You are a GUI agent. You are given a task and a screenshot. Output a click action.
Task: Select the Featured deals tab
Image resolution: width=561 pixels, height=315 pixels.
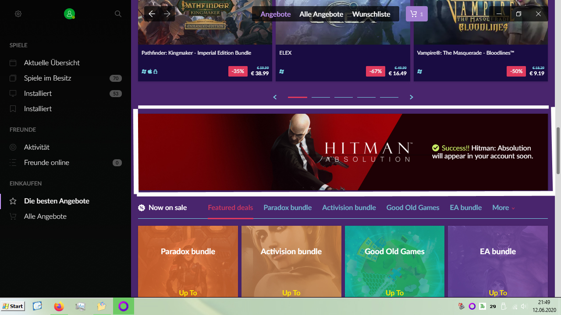pyautogui.click(x=231, y=208)
